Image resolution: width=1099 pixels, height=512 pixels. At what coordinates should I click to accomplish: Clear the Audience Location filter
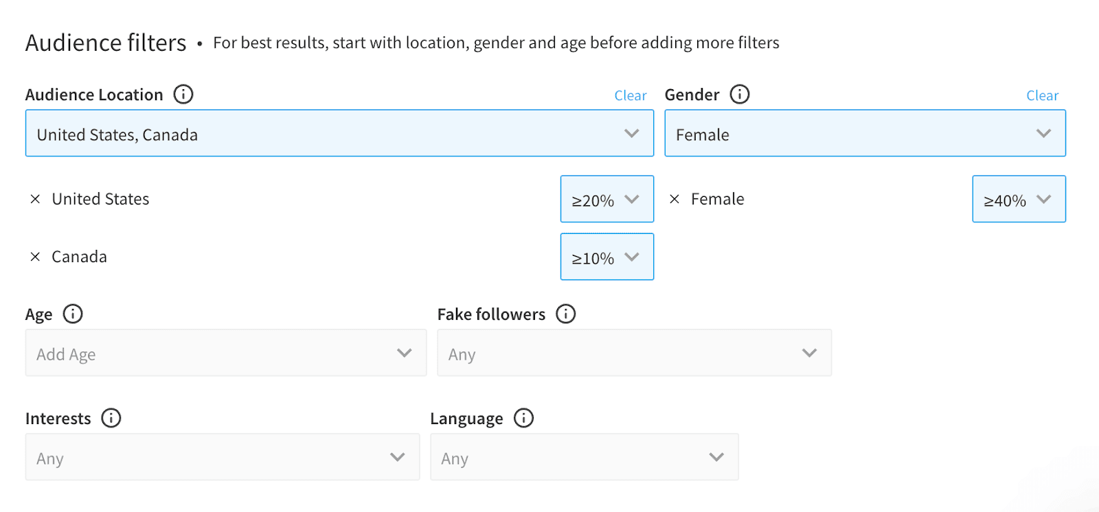pyautogui.click(x=630, y=95)
